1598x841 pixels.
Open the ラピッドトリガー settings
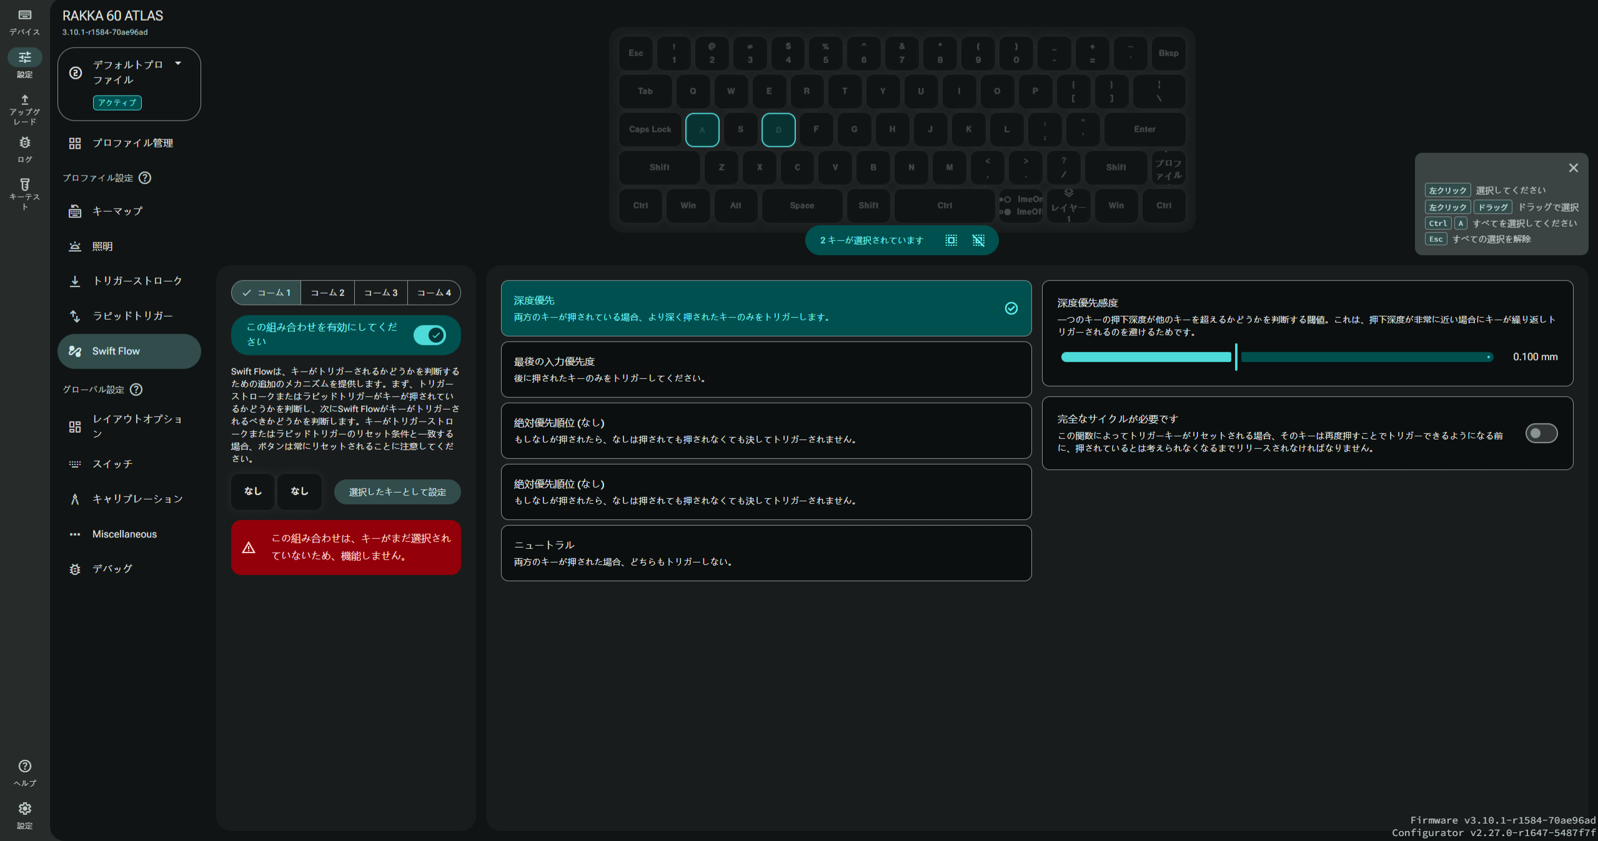coord(133,316)
